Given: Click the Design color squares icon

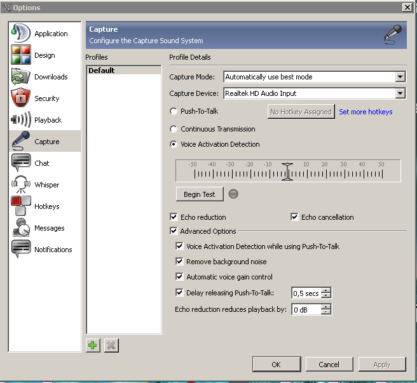Looking at the screenshot, I should pos(21,55).
